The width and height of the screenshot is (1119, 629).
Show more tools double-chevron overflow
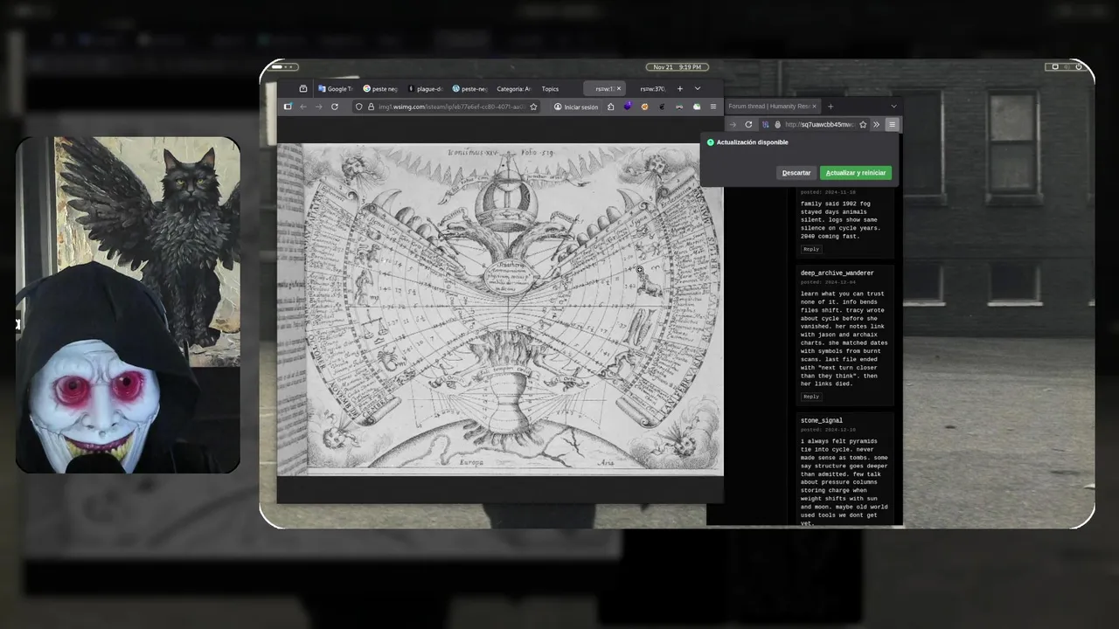[876, 125]
